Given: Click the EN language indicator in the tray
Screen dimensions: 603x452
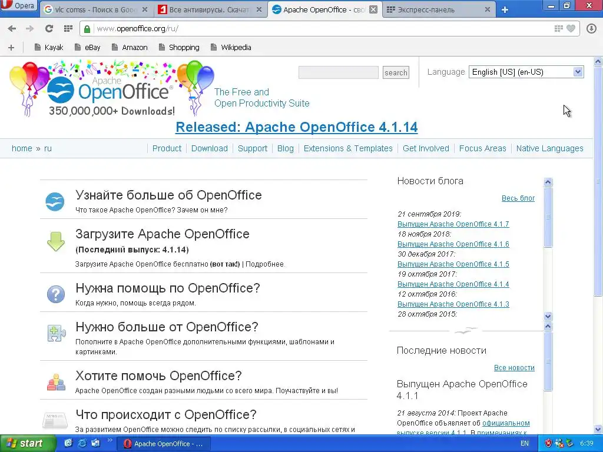Looking at the screenshot, I should pos(525,444).
